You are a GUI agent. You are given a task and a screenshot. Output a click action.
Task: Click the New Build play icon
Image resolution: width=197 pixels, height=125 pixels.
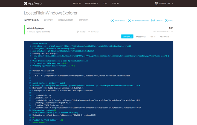[x=112, y=20]
